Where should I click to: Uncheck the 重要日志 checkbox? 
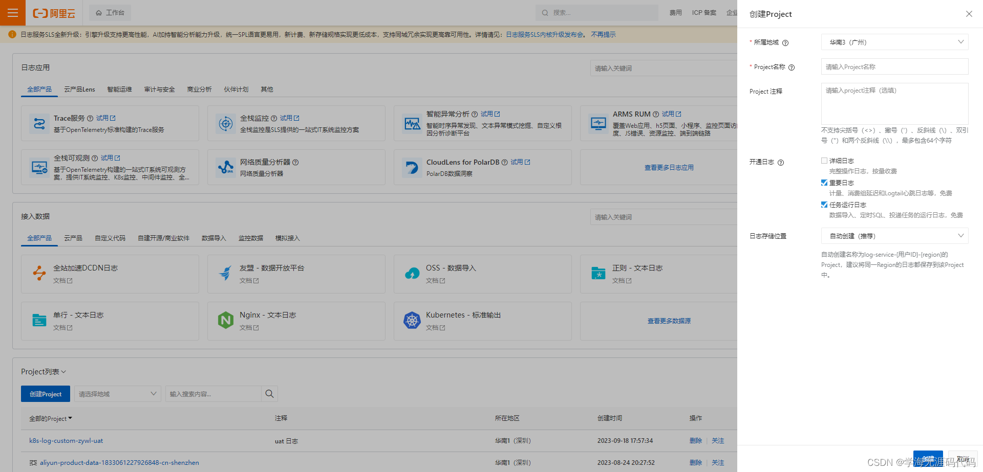tap(824, 183)
